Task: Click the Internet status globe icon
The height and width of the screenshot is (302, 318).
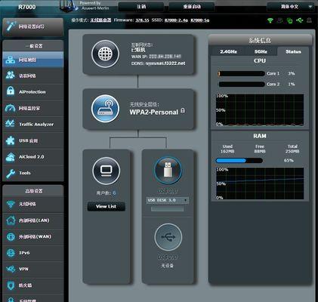Action: click(105, 54)
